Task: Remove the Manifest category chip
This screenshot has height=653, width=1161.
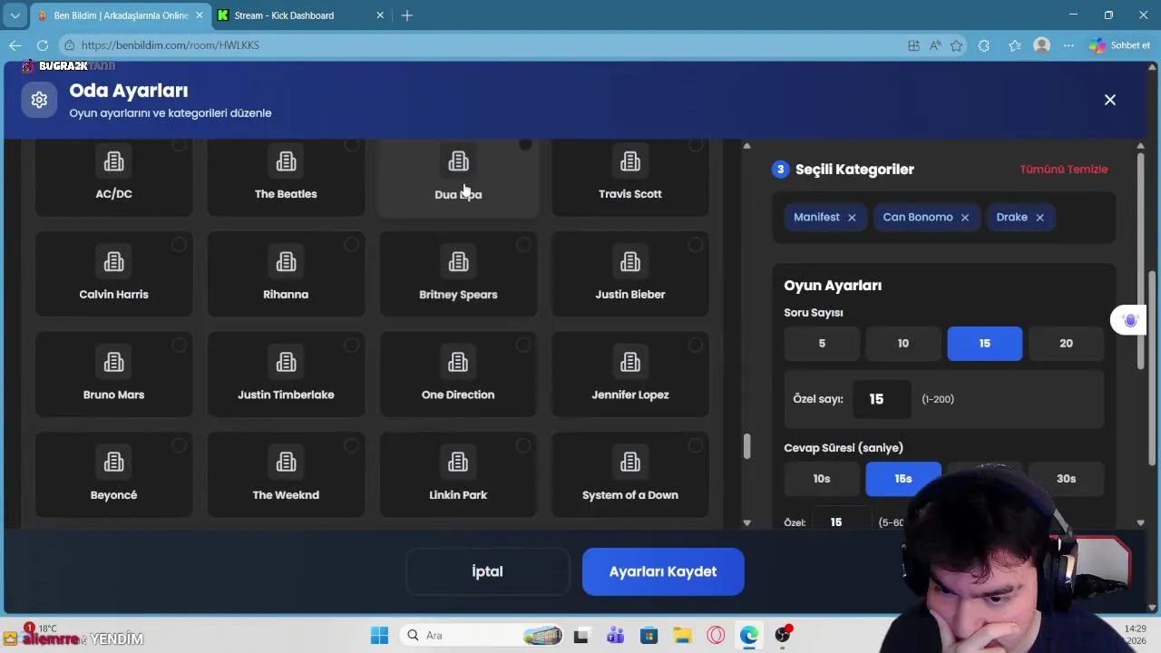Action: point(852,218)
